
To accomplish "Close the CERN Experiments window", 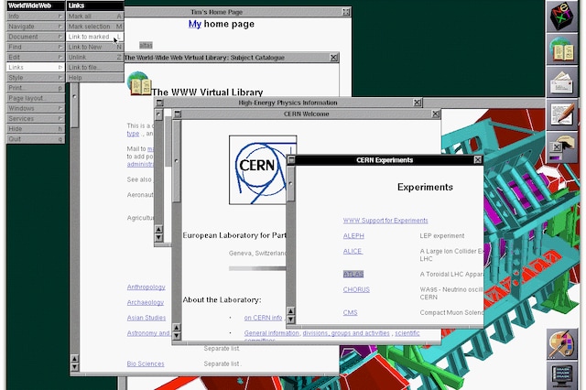I will pyautogui.click(x=478, y=160).
